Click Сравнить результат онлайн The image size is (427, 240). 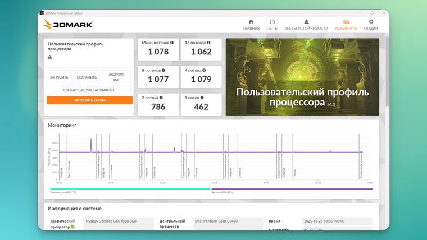[89, 90]
